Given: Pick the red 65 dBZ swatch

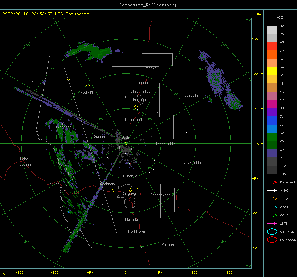Looking at the screenshot, I should click(x=272, y=46).
